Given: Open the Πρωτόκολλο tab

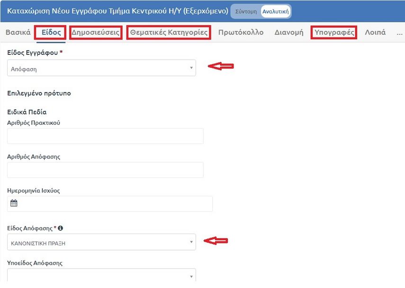Looking at the screenshot, I should pos(241,33).
